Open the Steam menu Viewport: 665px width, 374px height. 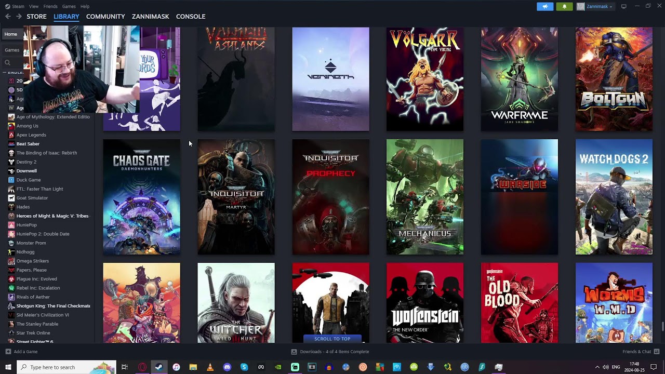[15, 6]
